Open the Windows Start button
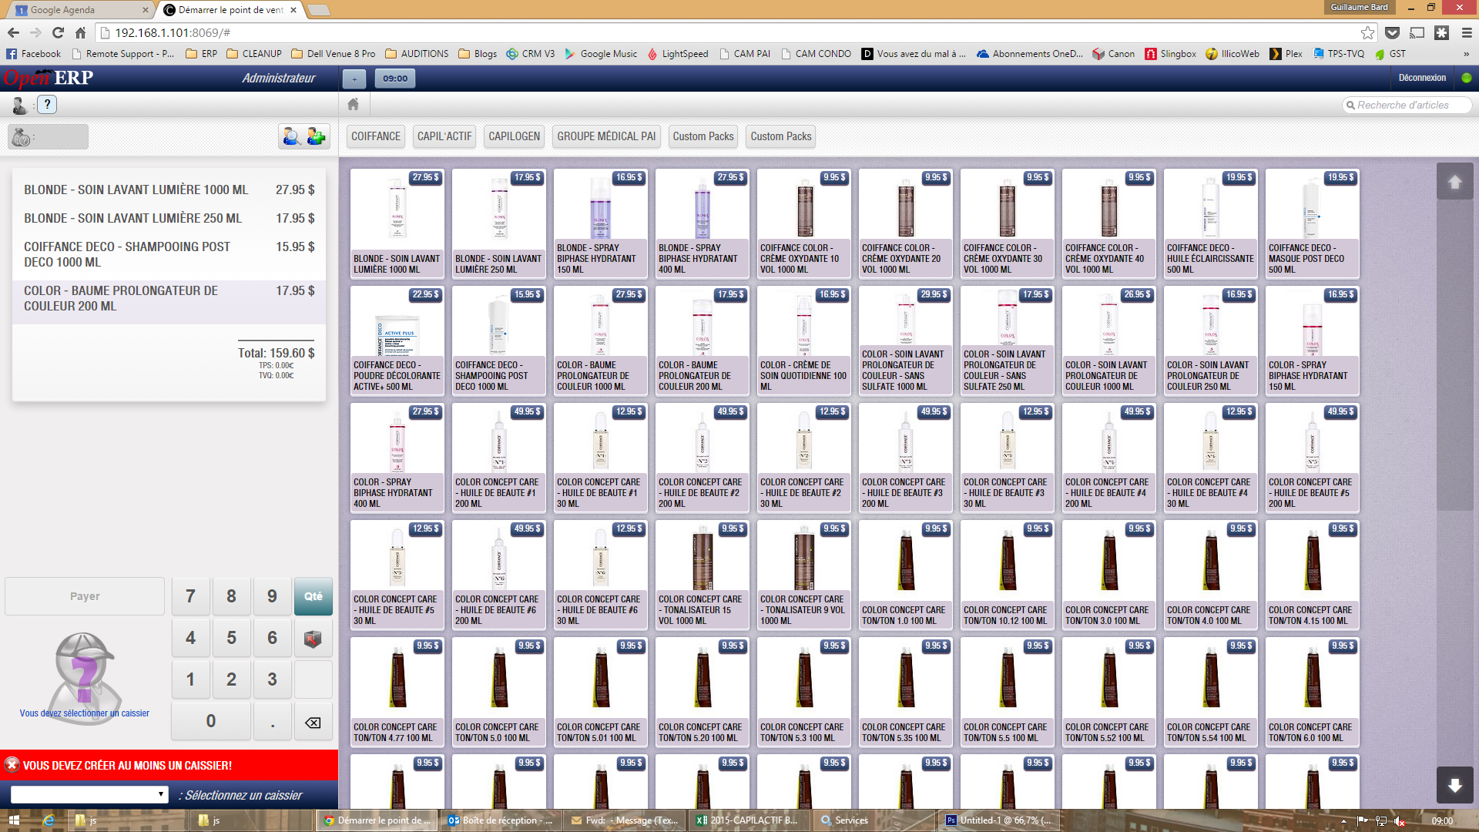The width and height of the screenshot is (1479, 832). (13, 820)
